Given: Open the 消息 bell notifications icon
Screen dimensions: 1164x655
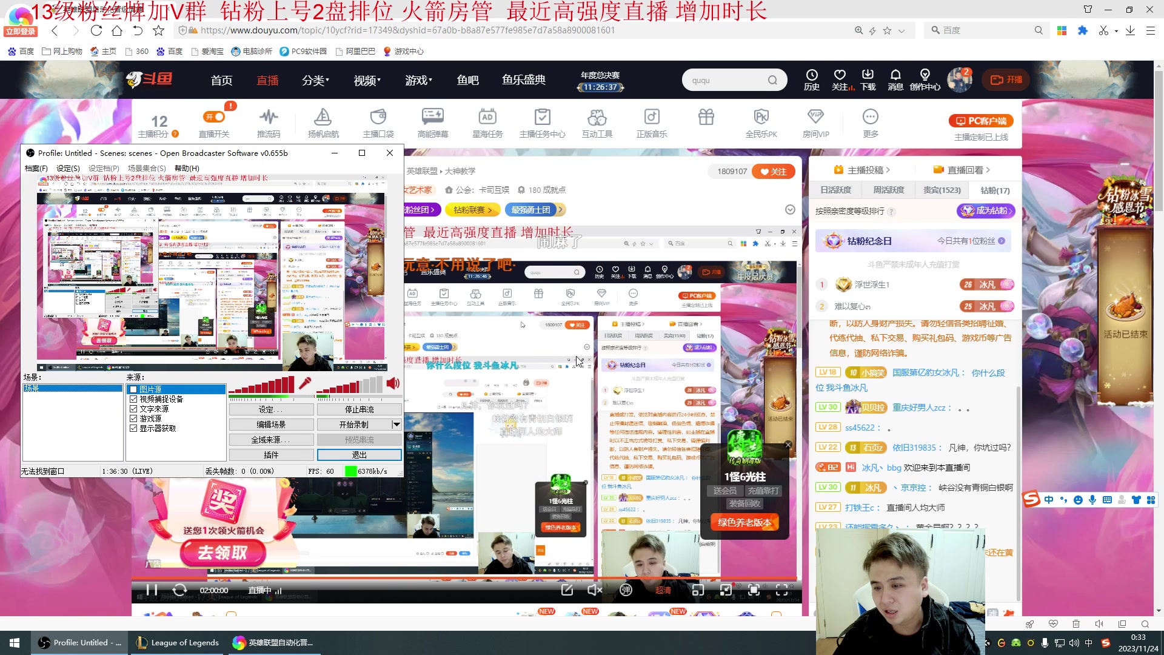Looking at the screenshot, I should [895, 79].
